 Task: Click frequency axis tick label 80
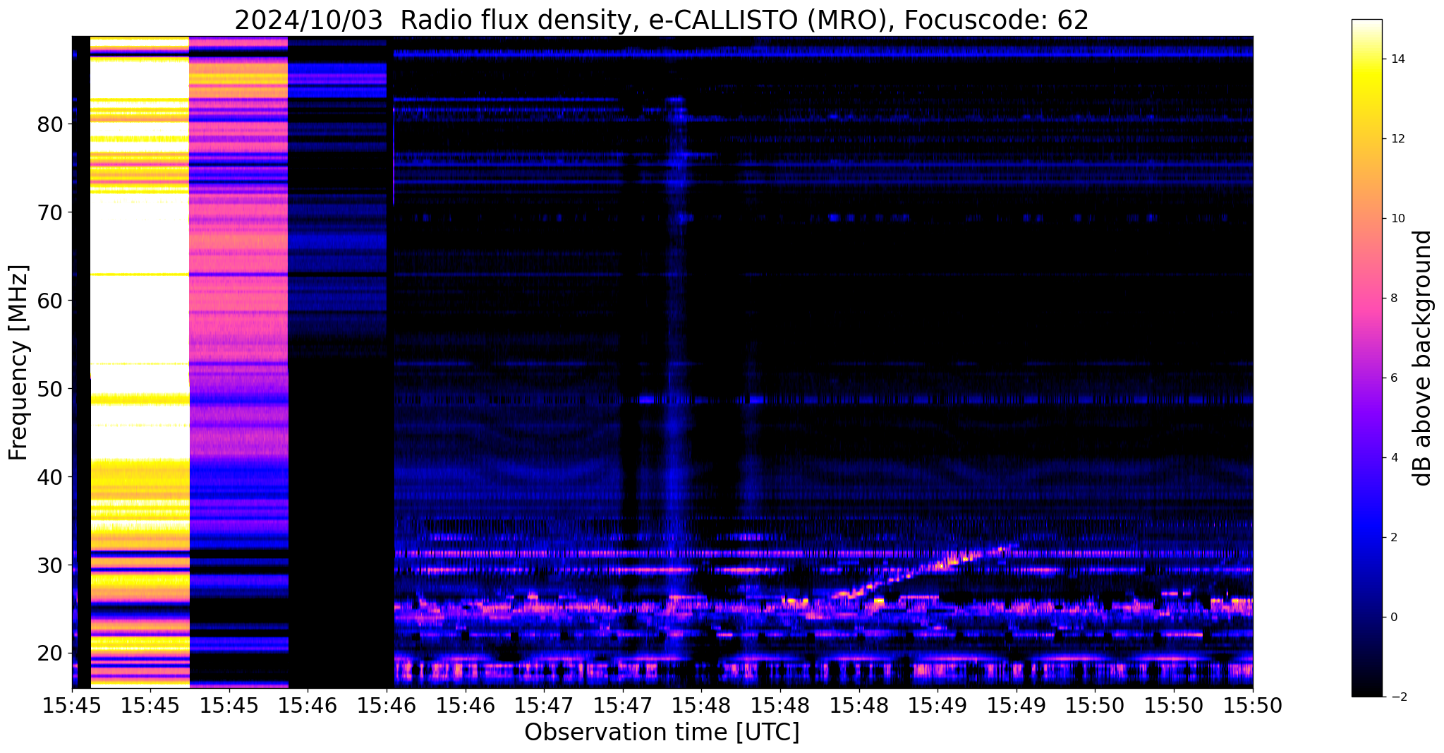[x=50, y=124]
